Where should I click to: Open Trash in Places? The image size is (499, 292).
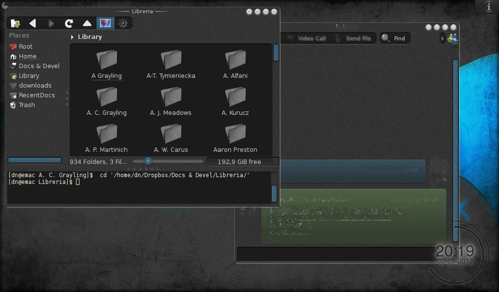(x=22, y=105)
